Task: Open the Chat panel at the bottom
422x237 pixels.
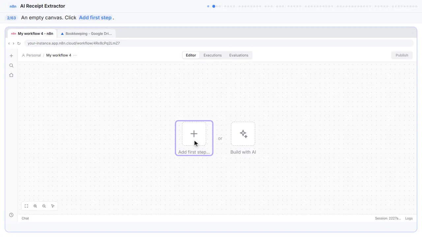Action: [25, 218]
